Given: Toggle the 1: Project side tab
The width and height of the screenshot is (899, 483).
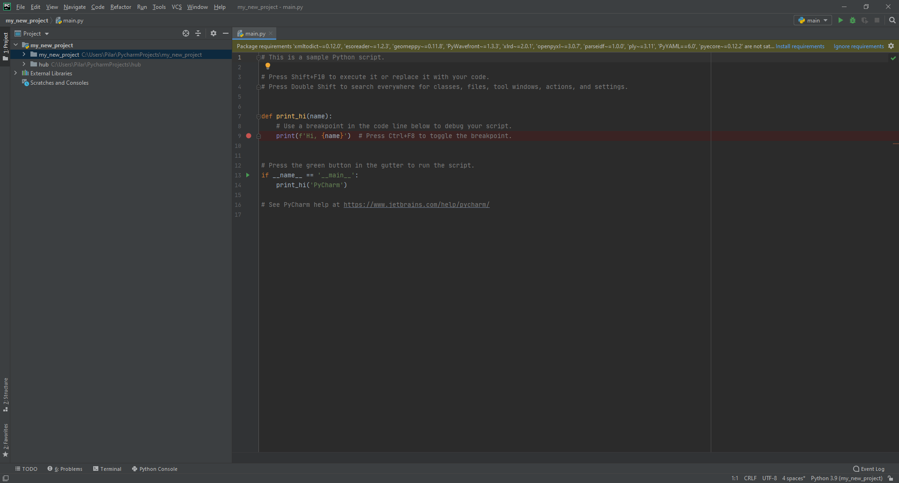Looking at the screenshot, I should (x=5, y=46).
